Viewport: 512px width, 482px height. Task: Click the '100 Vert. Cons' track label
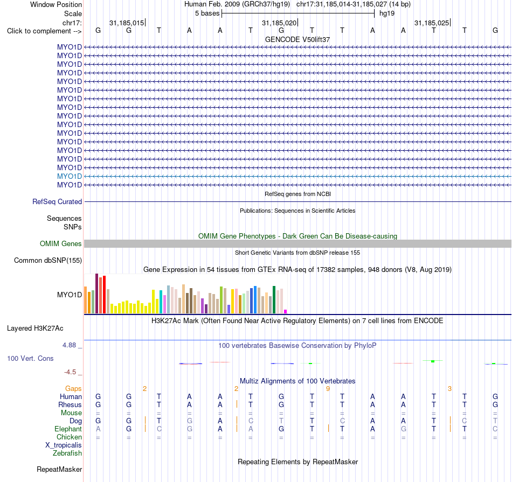click(30, 358)
